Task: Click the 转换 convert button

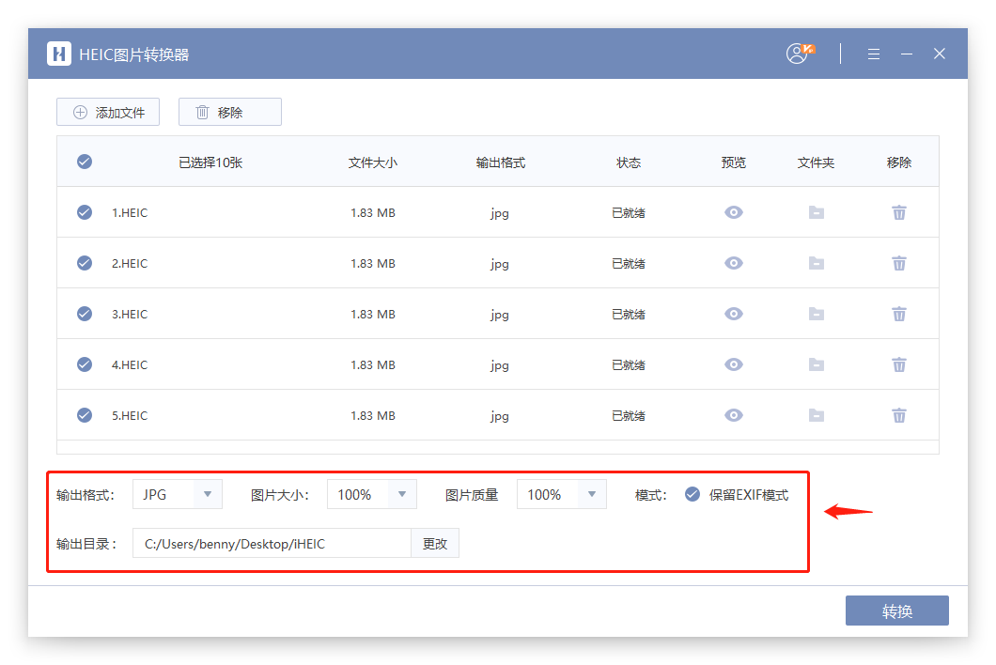Action: 897,611
